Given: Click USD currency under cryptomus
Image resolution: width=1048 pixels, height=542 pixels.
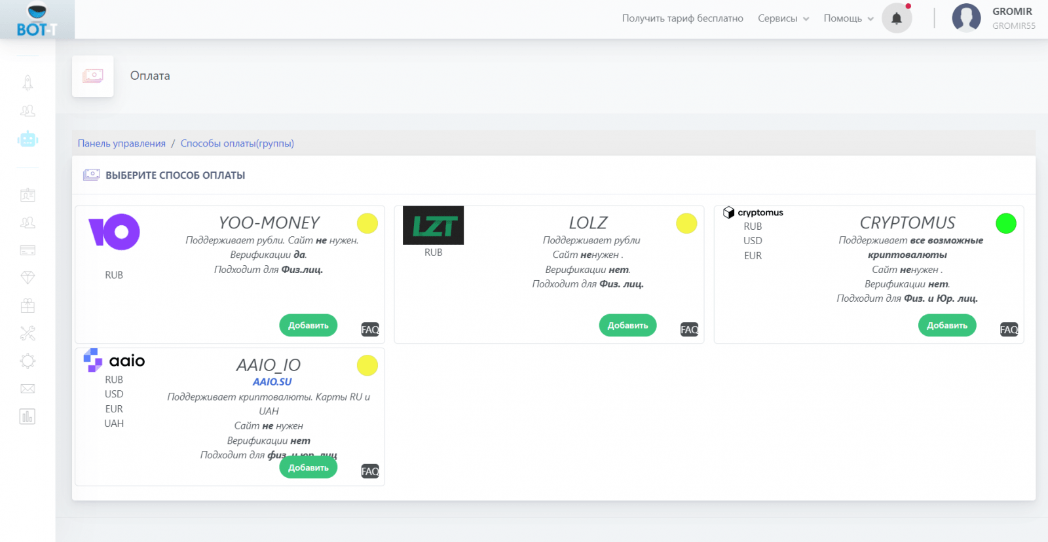Looking at the screenshot, I should coord(753,241).
